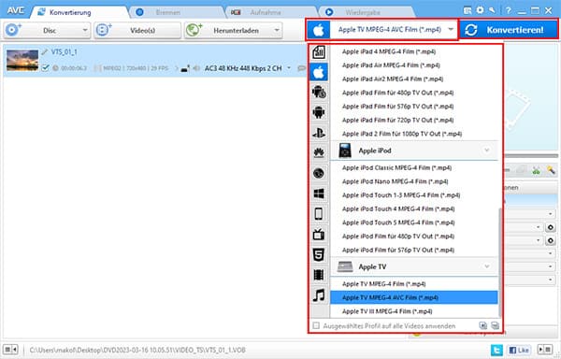
Task: Select Apple iPad Film für 480p TV Out
Action: pos(413,93)
